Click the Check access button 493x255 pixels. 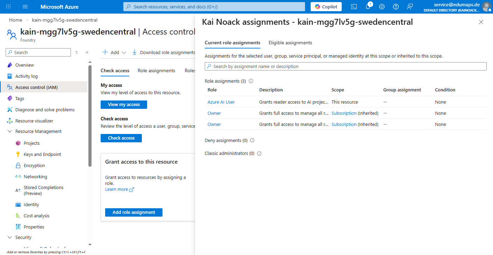click(x=121, y=138)
